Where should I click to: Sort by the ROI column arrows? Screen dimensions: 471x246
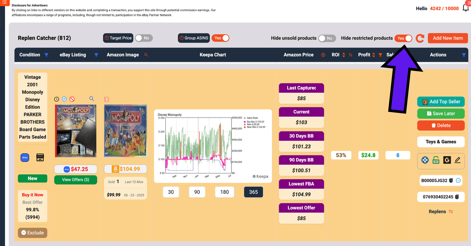click(344, 55)
